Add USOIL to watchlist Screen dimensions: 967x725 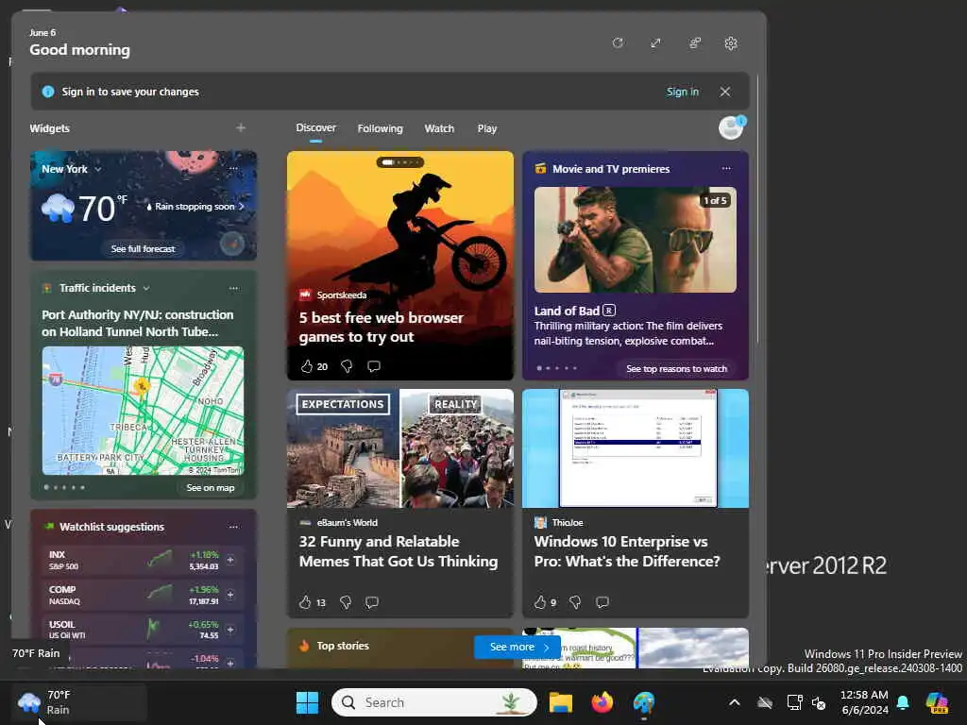pyautogui.click(x=230, y=630)
